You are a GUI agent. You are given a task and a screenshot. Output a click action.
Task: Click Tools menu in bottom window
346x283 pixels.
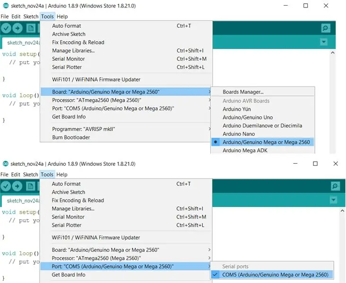[47, 175]
